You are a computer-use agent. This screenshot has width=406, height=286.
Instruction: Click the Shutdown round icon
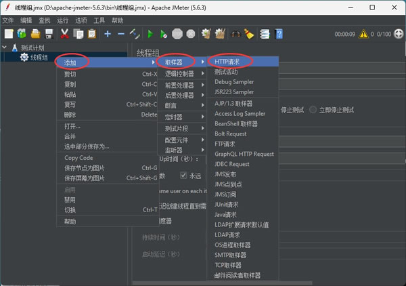point(191,34)
